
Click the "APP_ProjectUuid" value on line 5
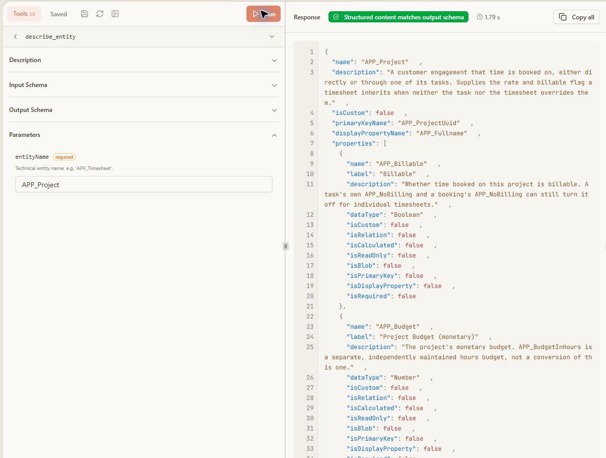pos(429,123)
